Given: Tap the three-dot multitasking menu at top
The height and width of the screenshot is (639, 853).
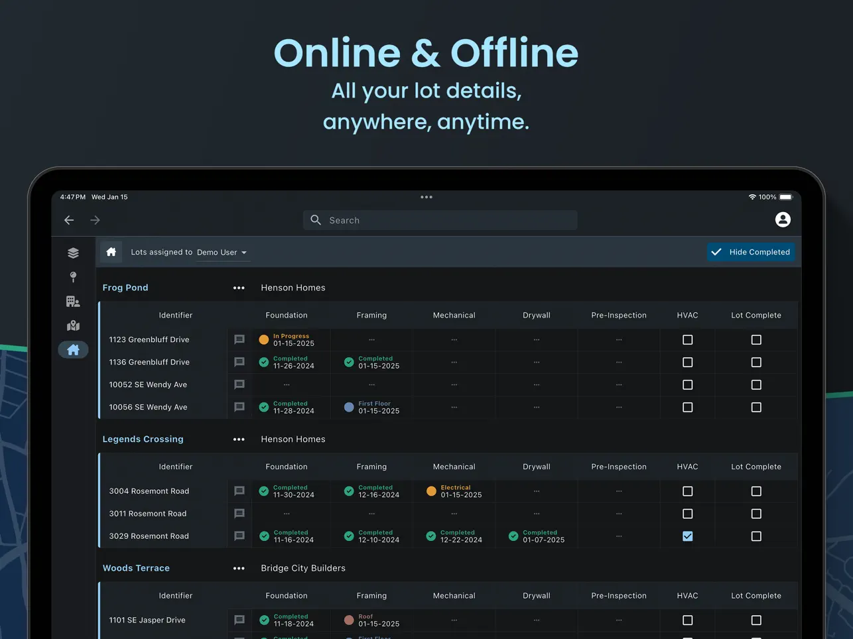Looking at the screenshot, I should click(x=426, y=197).
